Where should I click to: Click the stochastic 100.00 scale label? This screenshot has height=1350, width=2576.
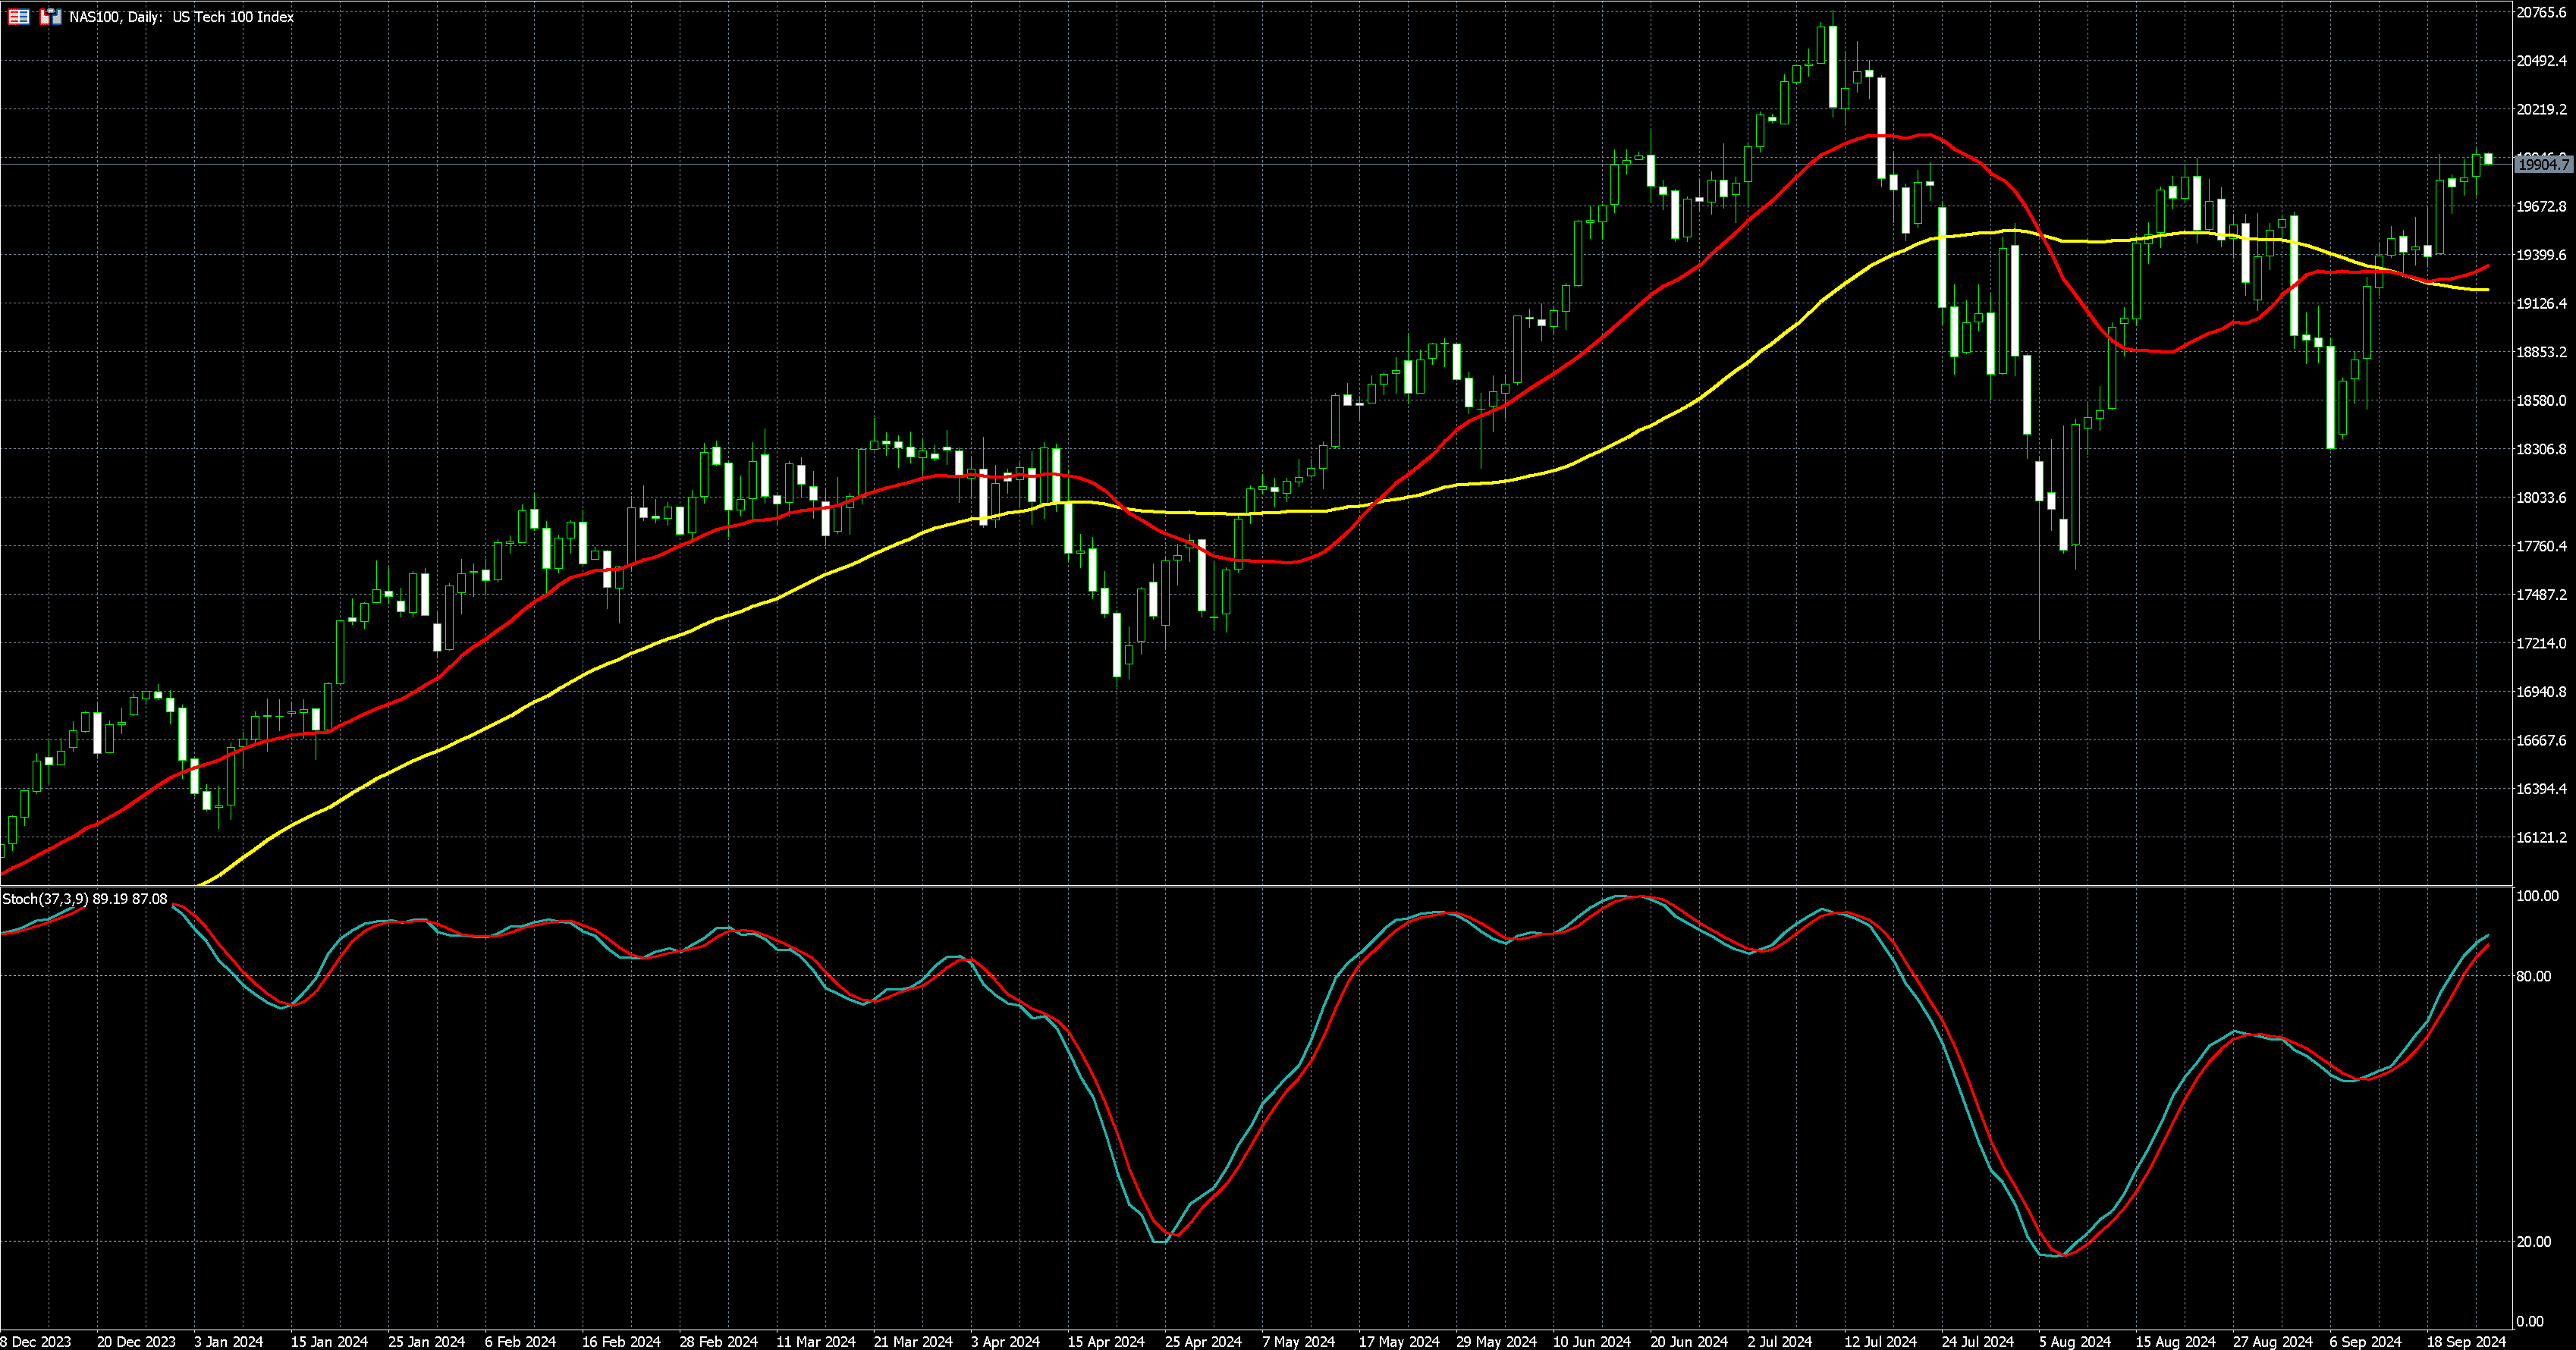(x=2537, y=896)
